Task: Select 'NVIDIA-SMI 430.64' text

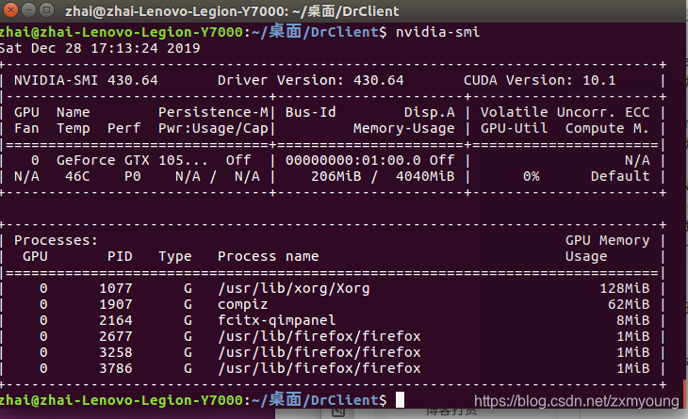Action: point(86,80)
